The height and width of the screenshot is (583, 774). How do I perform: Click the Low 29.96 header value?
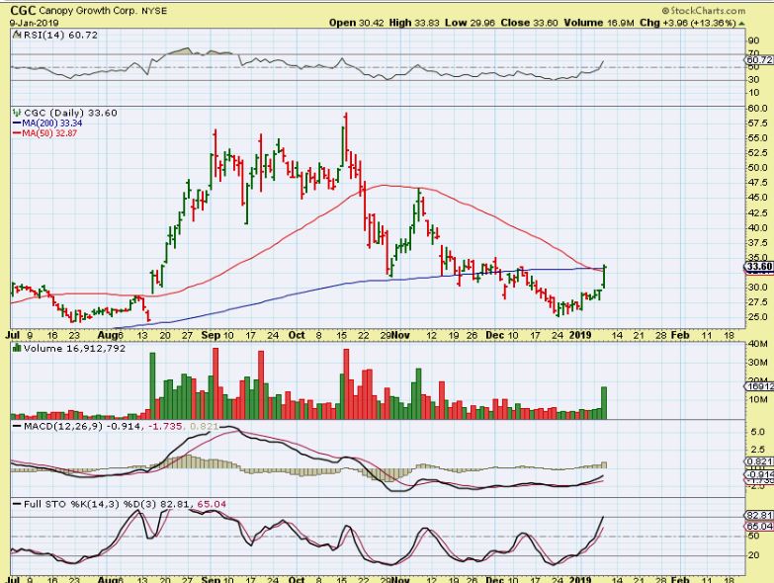pyautogui.click(x=470, y=23)
